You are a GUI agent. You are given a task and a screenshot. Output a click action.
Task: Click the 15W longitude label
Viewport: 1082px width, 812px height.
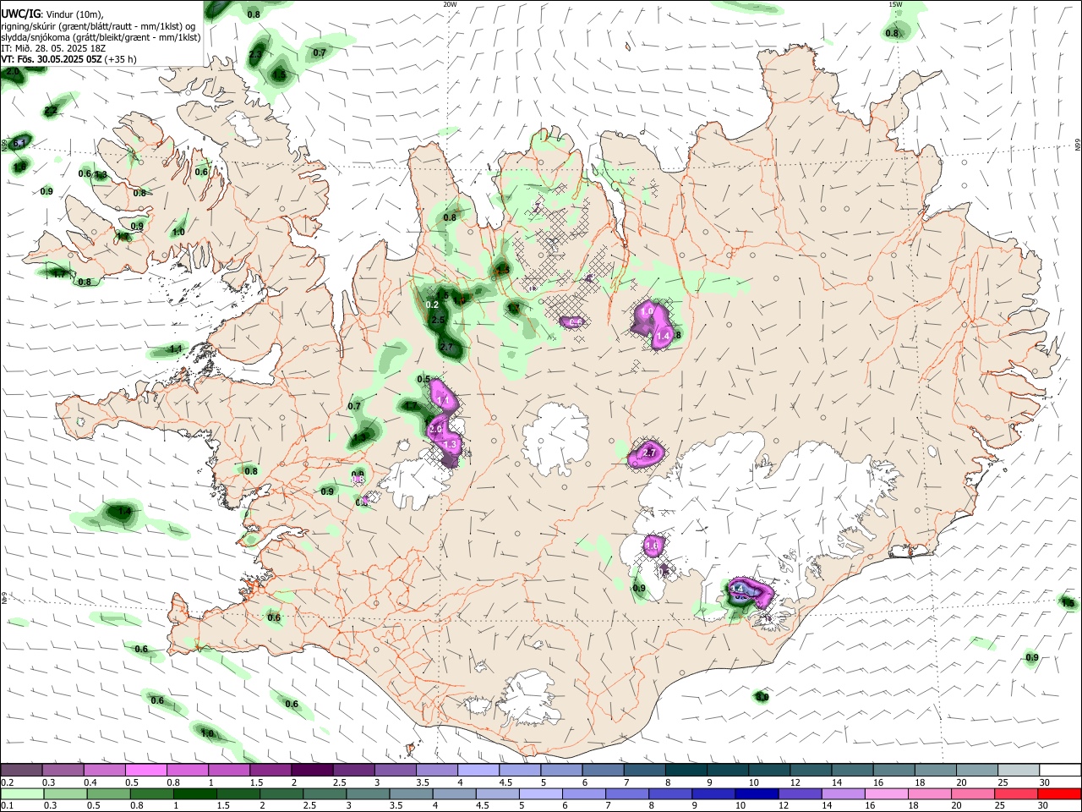(894, 4)
